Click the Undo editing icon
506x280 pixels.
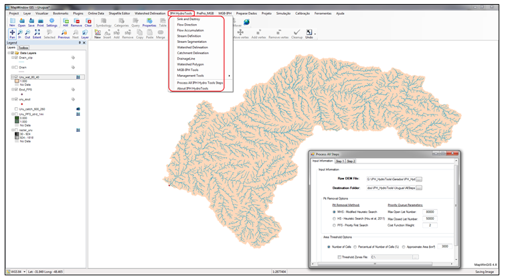[x=309, y=33]
